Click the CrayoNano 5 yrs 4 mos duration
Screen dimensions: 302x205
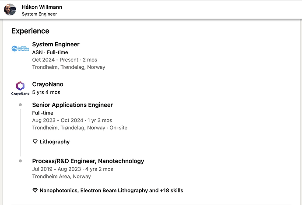(x=46, y=92)
